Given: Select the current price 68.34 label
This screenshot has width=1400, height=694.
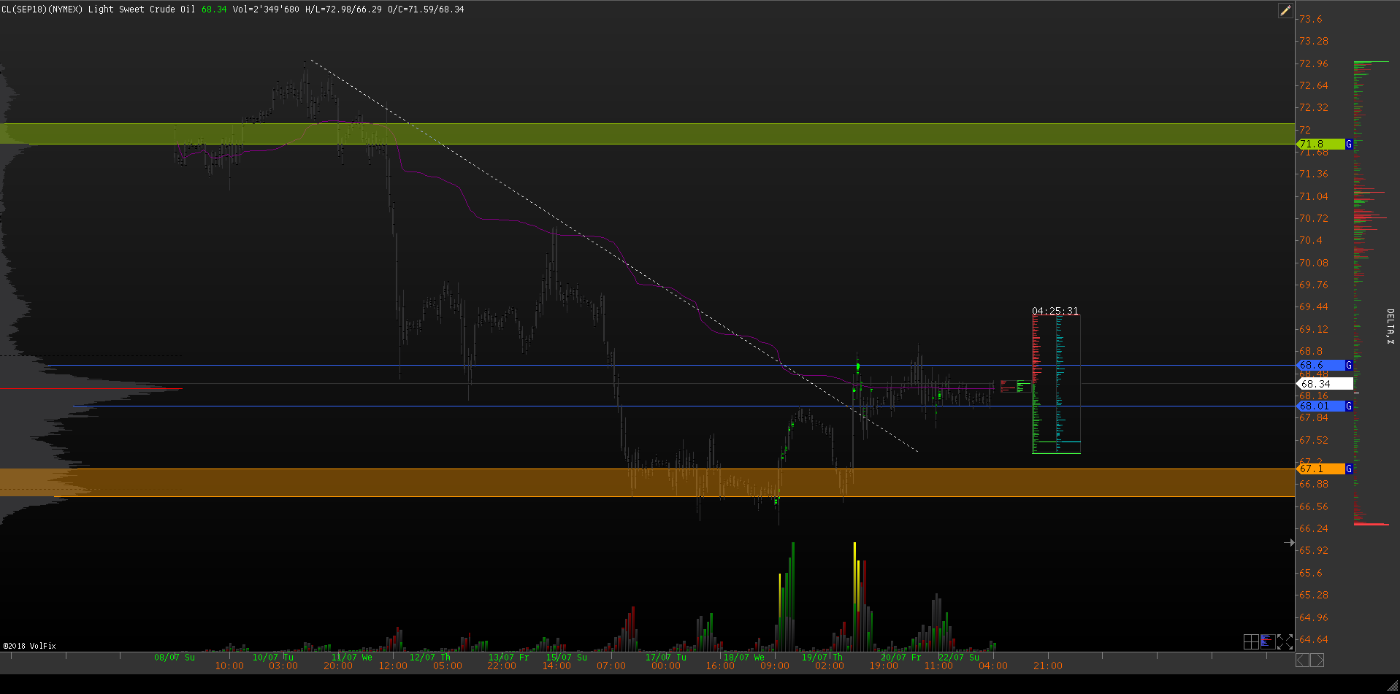Looking at the screenshot, I should coord(1325,384).
